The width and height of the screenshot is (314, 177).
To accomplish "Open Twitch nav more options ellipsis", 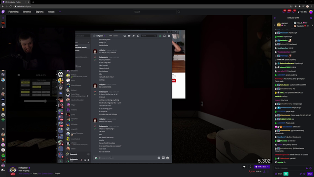I will (x=60, y=12).
